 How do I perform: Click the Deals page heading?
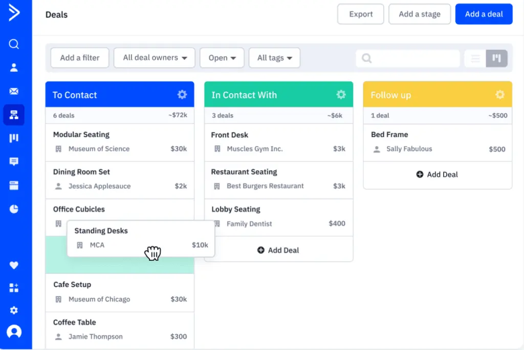(56, 15)
